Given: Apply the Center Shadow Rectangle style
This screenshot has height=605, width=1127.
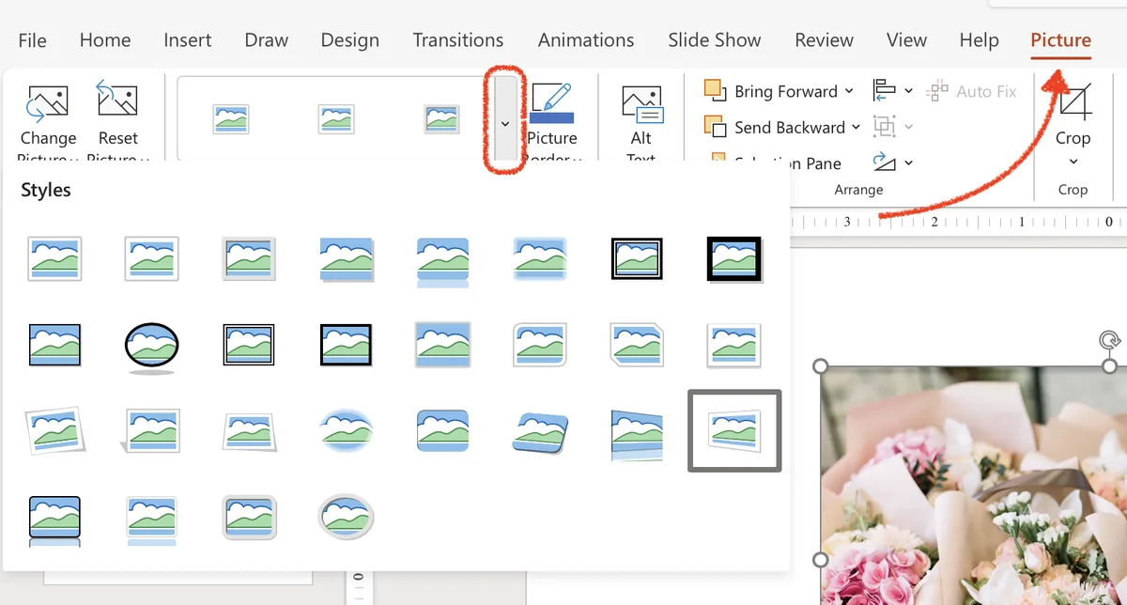Looking at the screenshot, I should coord(442,345).
